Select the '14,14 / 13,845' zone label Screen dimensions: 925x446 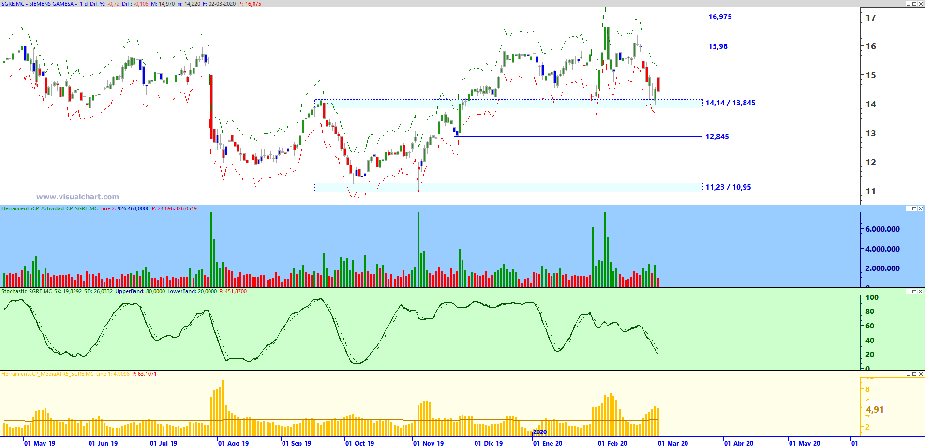731,103
